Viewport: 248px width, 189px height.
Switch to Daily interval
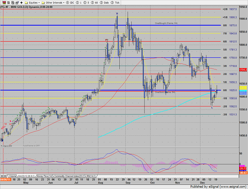tap(105, 3)
